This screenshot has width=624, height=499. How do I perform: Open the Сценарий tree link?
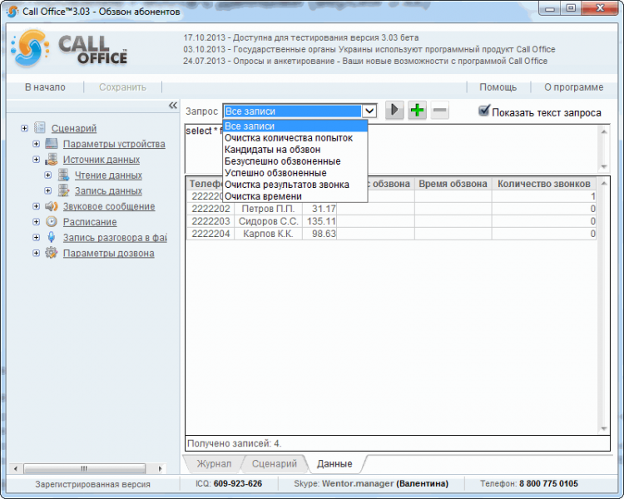[x=74, y=129]
